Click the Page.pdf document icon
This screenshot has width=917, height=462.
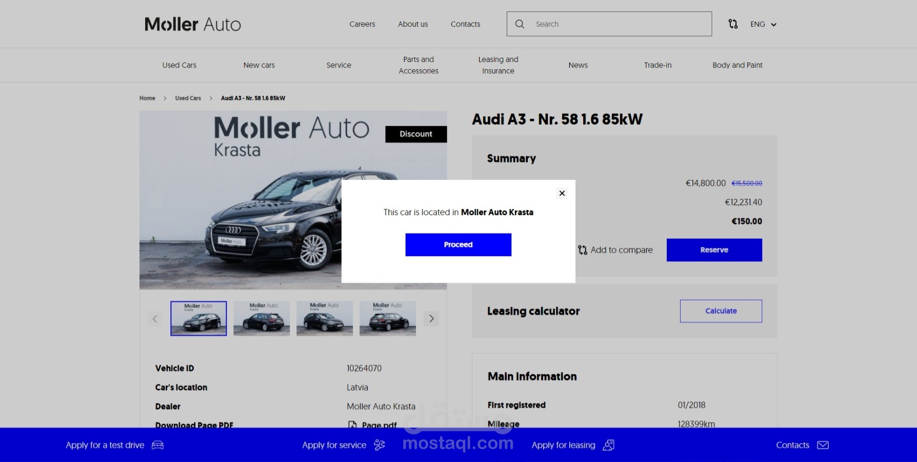352,425
